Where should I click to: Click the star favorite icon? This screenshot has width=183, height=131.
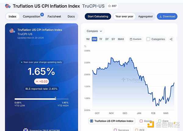pyautogui.click(x=109, y=6)
